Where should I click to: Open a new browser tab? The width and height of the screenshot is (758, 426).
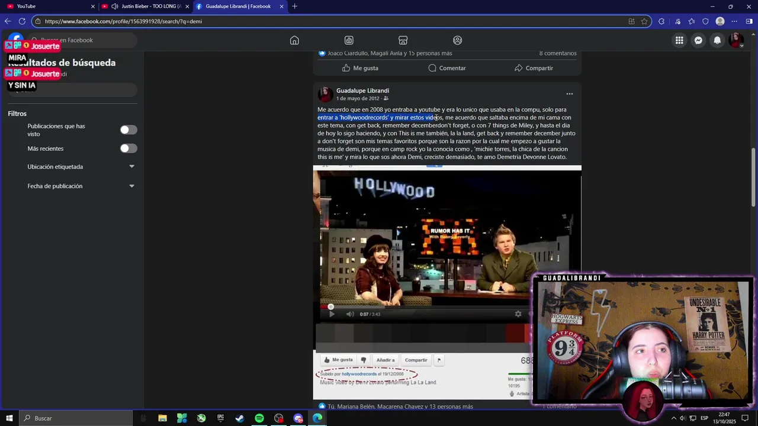pos(294,7)
